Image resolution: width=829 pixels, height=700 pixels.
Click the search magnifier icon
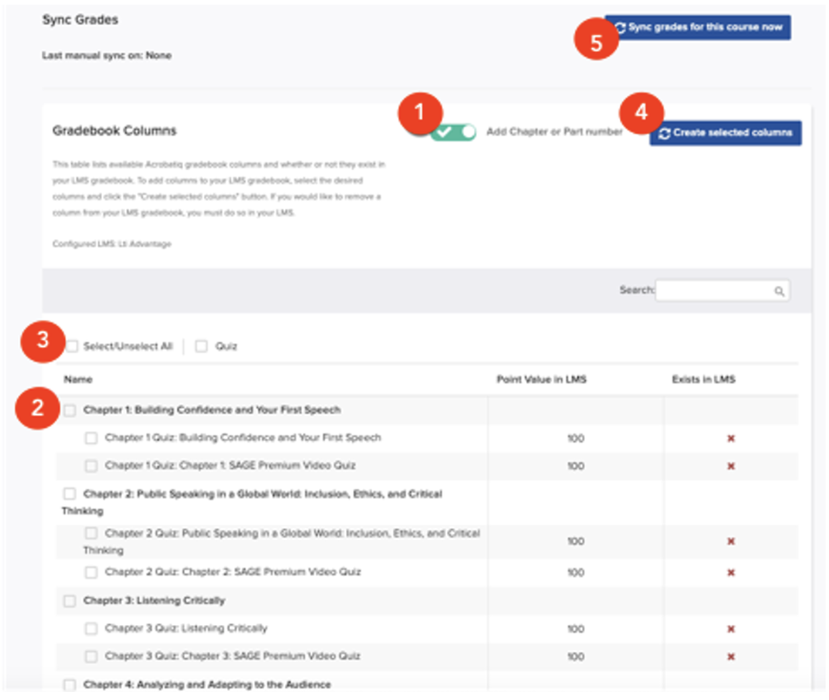tap(779, 291)
